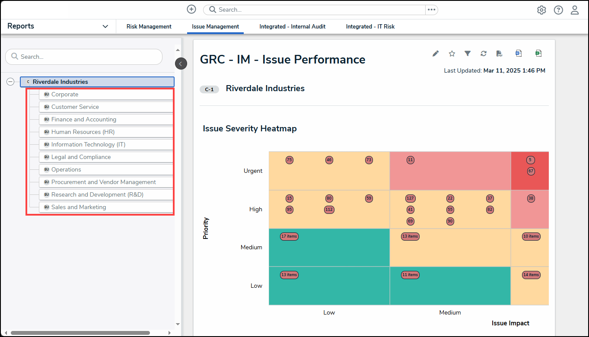Collapse the Riverdale Industries tree node
The image size is (589, 337).
pyautogui.click(x=10, y=82)
